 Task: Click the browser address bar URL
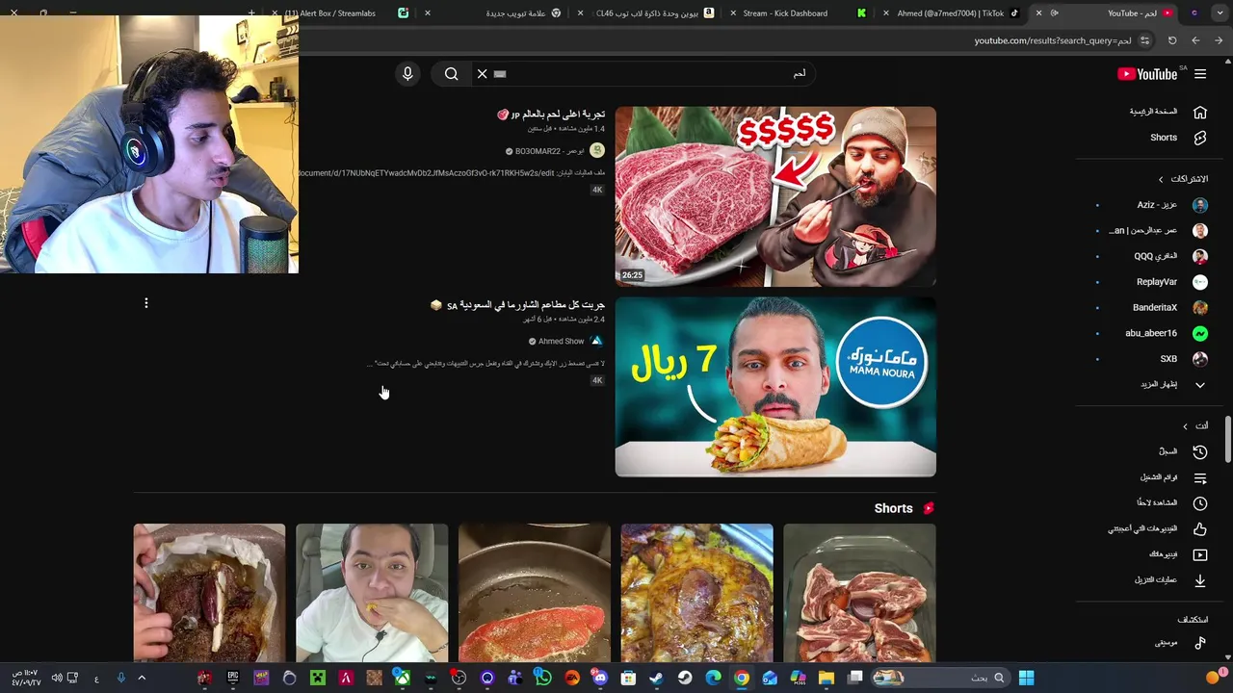point(1052,40)
